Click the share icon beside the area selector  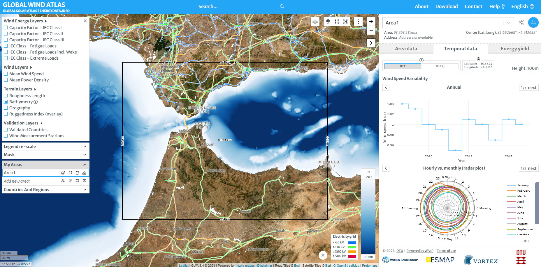click(x=521, y=22)
